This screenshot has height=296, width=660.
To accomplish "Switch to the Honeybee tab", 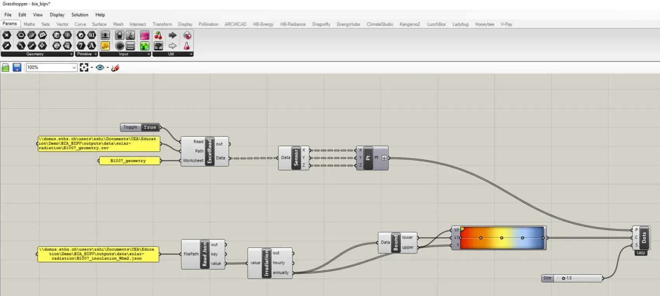I will click(x=485, y=24).
